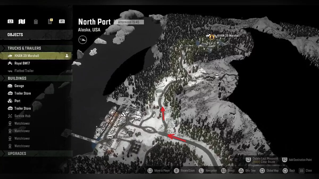Collapse the Buildings section
Image resolution: width=319 pixels, height=179 pixels.
point(36,78)
